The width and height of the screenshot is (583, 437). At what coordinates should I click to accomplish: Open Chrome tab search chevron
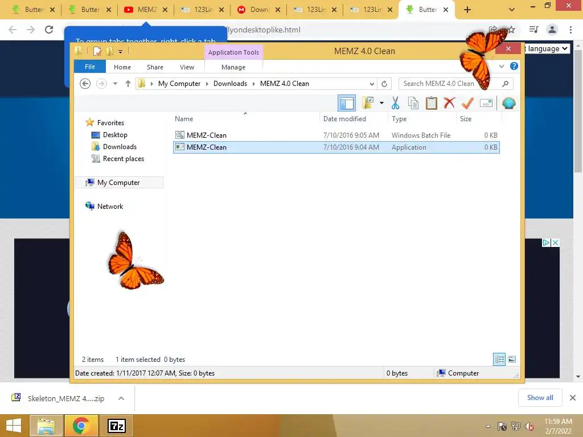512,10
